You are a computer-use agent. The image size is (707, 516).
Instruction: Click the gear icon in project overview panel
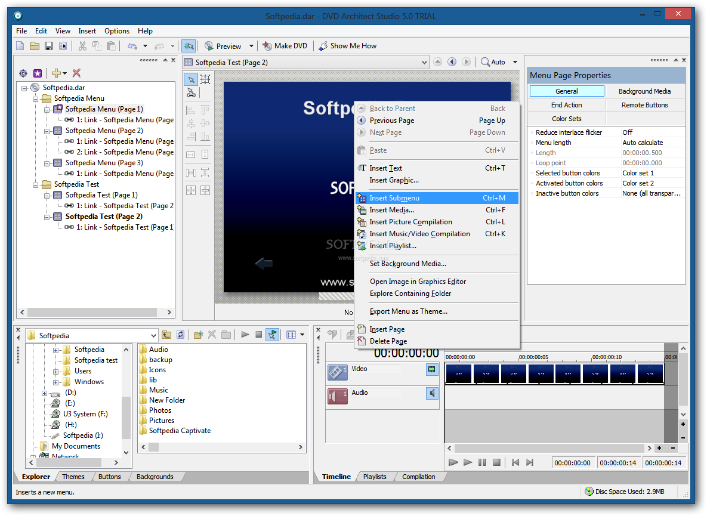23,73
